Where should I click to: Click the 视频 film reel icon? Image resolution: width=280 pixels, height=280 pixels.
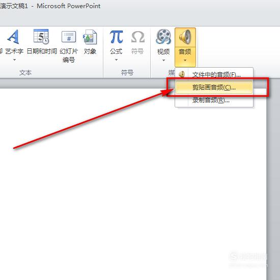163,37
